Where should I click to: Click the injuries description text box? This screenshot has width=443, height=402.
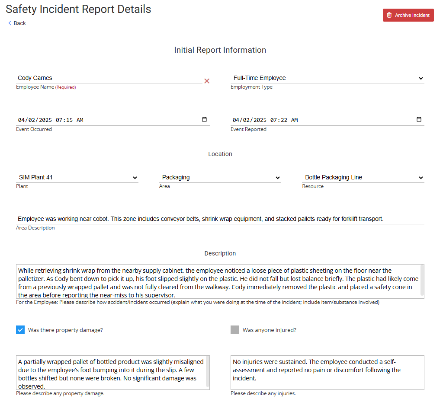tap(327, 373)
